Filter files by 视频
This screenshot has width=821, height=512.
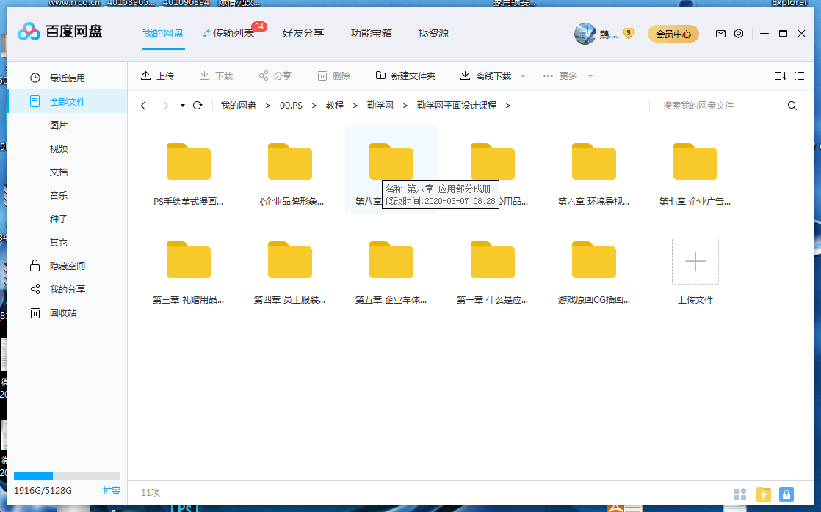click(59, 148)
